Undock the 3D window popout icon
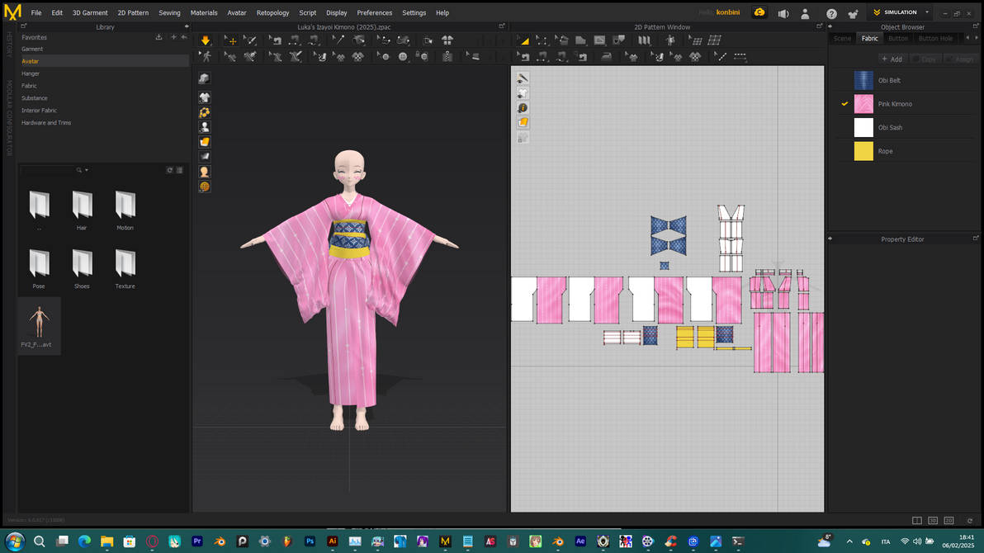 501,26
